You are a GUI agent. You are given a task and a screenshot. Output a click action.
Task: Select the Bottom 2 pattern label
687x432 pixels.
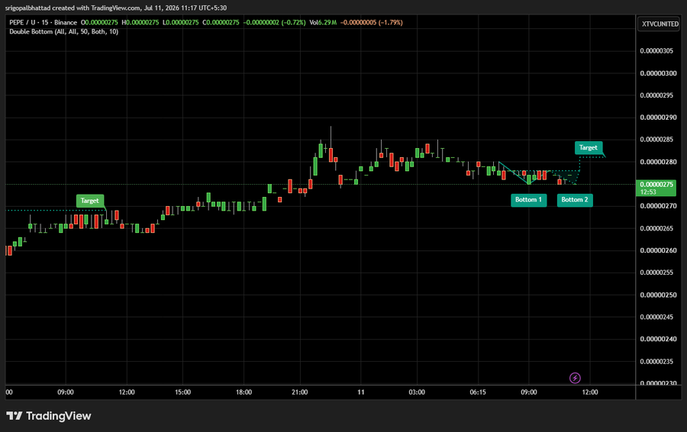[x=575, y=200]
